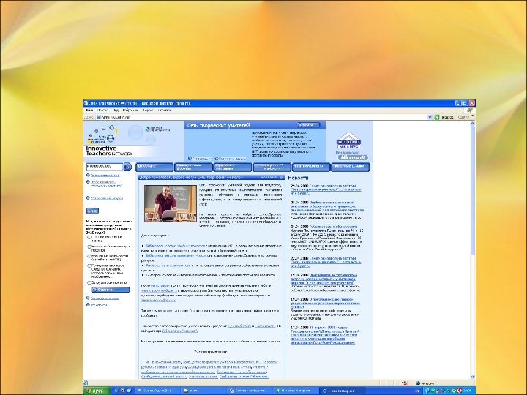
Task: Switch to the green Microsoft app taskbar button
Action: tap(295, 391)
